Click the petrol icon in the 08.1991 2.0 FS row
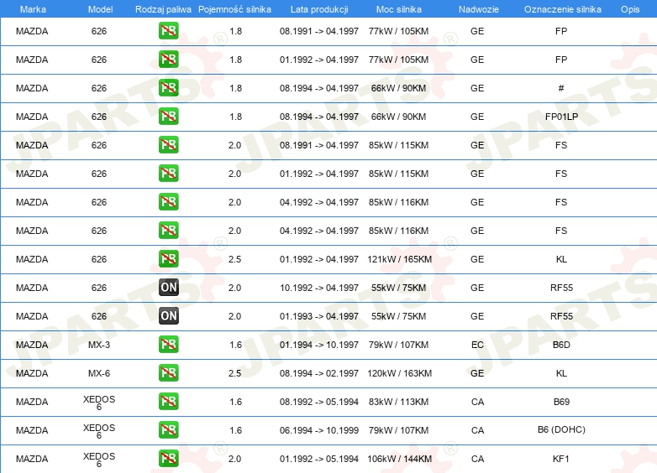The height and width of the screenshot is (473, 657). click(168, 145)
